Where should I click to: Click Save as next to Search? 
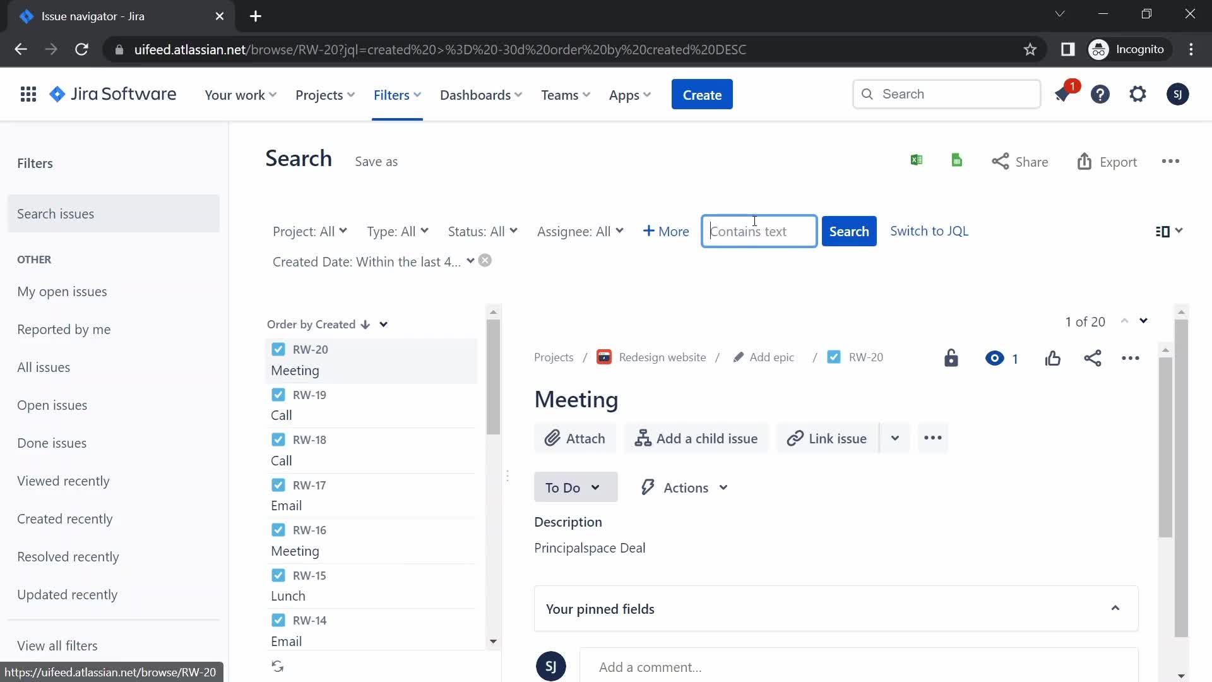pos(376,162)
